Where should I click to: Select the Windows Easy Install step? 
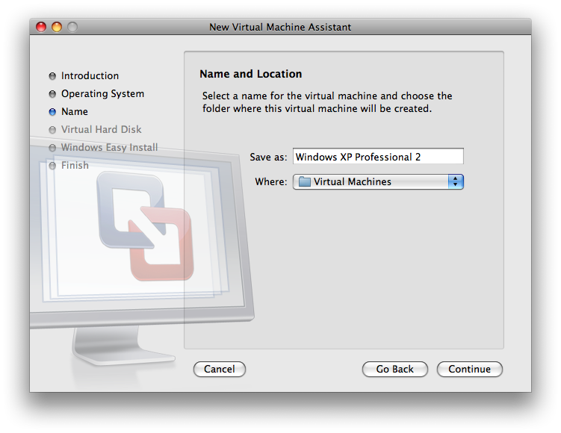tap(109, 147)
